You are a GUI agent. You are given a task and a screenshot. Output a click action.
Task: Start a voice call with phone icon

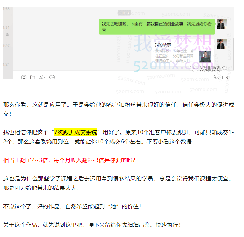pos(216,77)
